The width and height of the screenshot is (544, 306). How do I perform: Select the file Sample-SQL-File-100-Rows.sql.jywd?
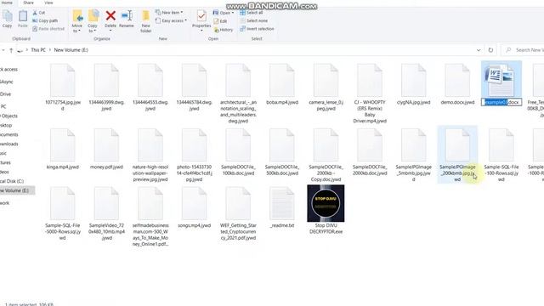[501, 156]
